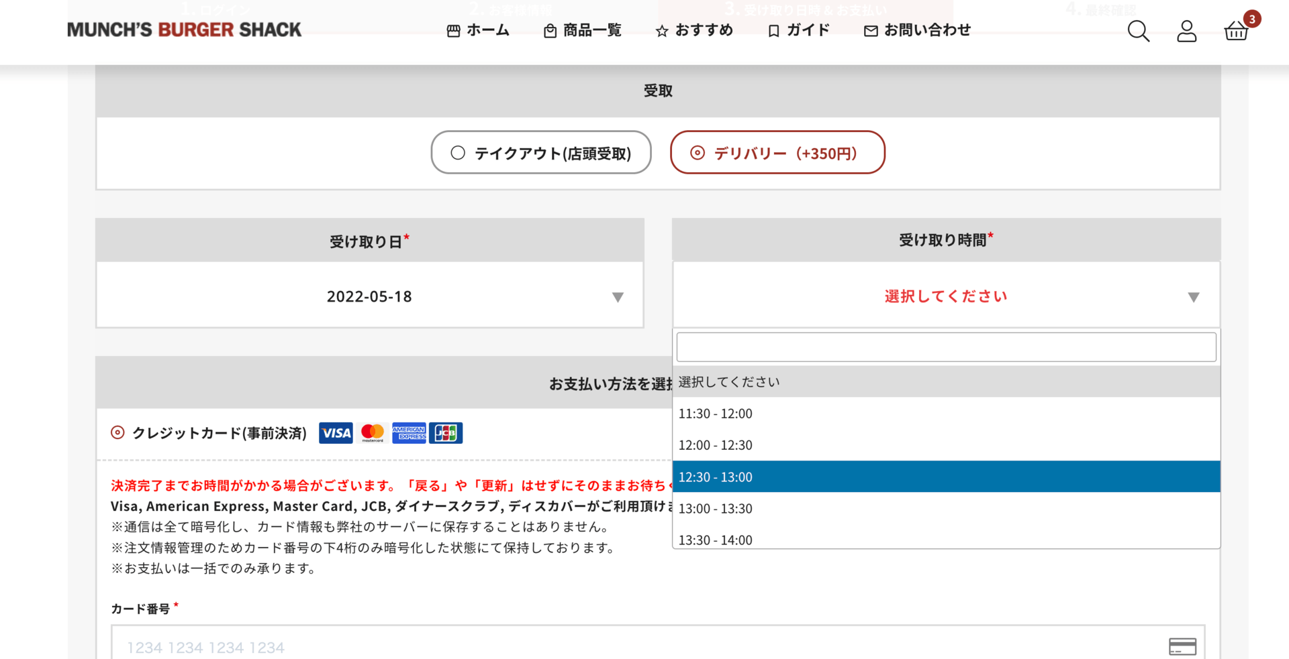Choose the 11:30 - 12:00 time slot
Screen dimensions: 1289x659
pos(946,414)
